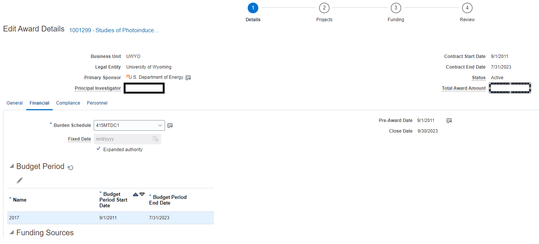The width and height of the screenshot is (539, 244).
Task: Sort Budget Period Start Date descending
Action: pyautogui.click(x=142, y=194)
